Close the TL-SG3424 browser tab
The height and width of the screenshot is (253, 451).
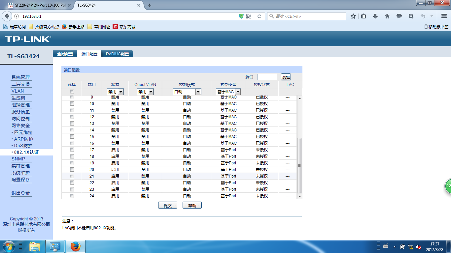[139, 5]
